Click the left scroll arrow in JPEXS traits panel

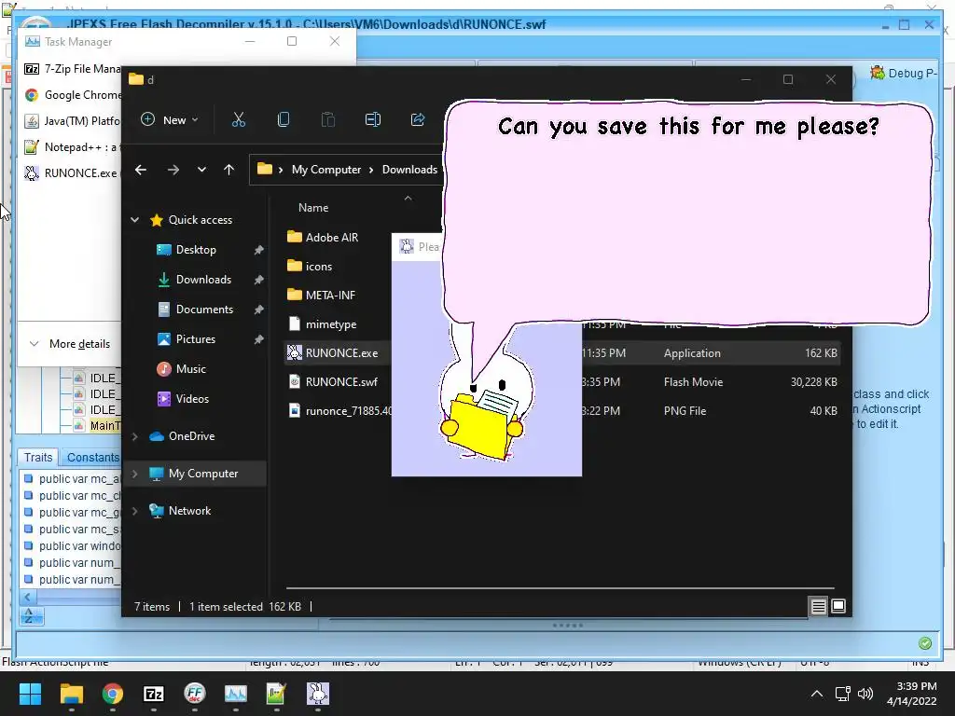(27, 598)
